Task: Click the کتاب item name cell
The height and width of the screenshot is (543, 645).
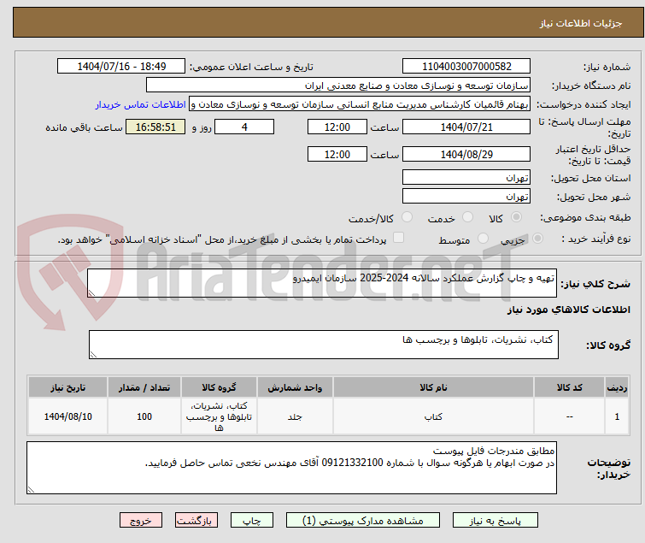Action: 434,416
